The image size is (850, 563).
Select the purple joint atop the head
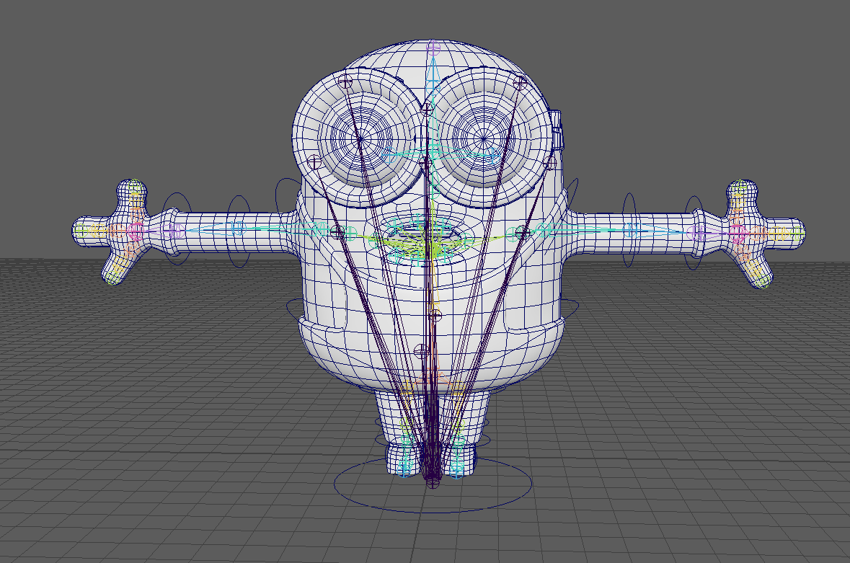433,49
